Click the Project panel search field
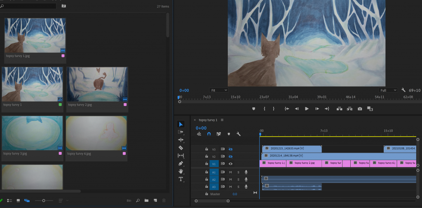The image size is (422, 208). coord(28,6)
